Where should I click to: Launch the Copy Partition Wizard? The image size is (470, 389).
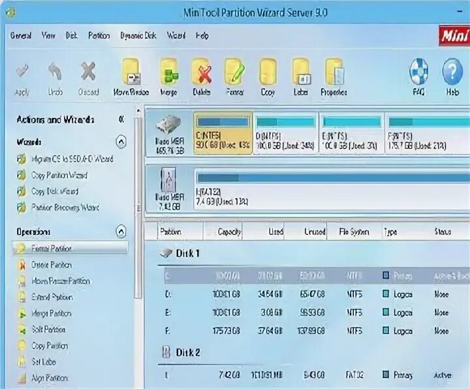(x=59, y=175)
